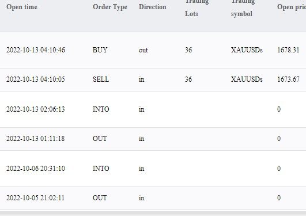This screenshot has height=221, width=306.
Task: Click XAUUSDs symbol in the SELL row
Action: [x=247, y=79]
